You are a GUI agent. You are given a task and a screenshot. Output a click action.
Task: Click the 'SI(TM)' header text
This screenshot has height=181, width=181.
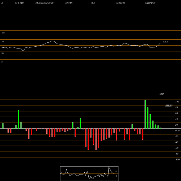[69, 3]
